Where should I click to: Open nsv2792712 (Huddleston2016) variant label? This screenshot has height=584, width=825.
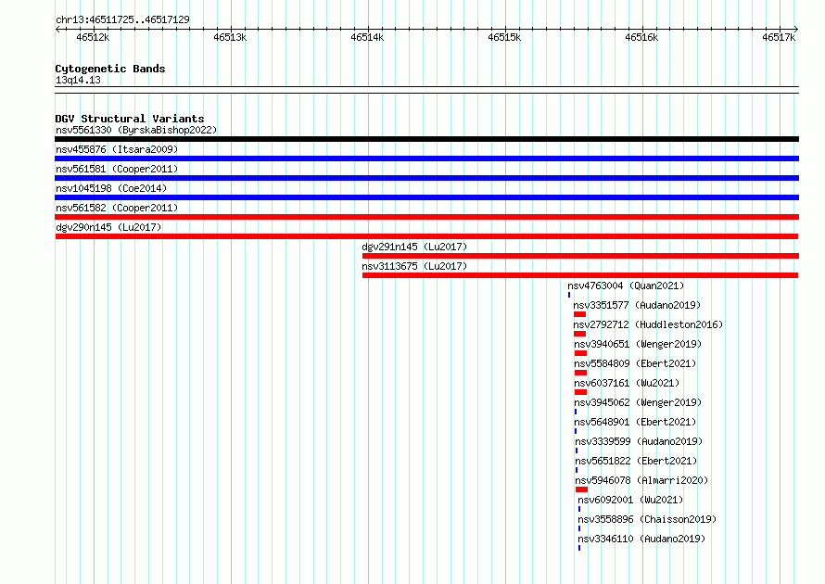[x=648, y=324]
